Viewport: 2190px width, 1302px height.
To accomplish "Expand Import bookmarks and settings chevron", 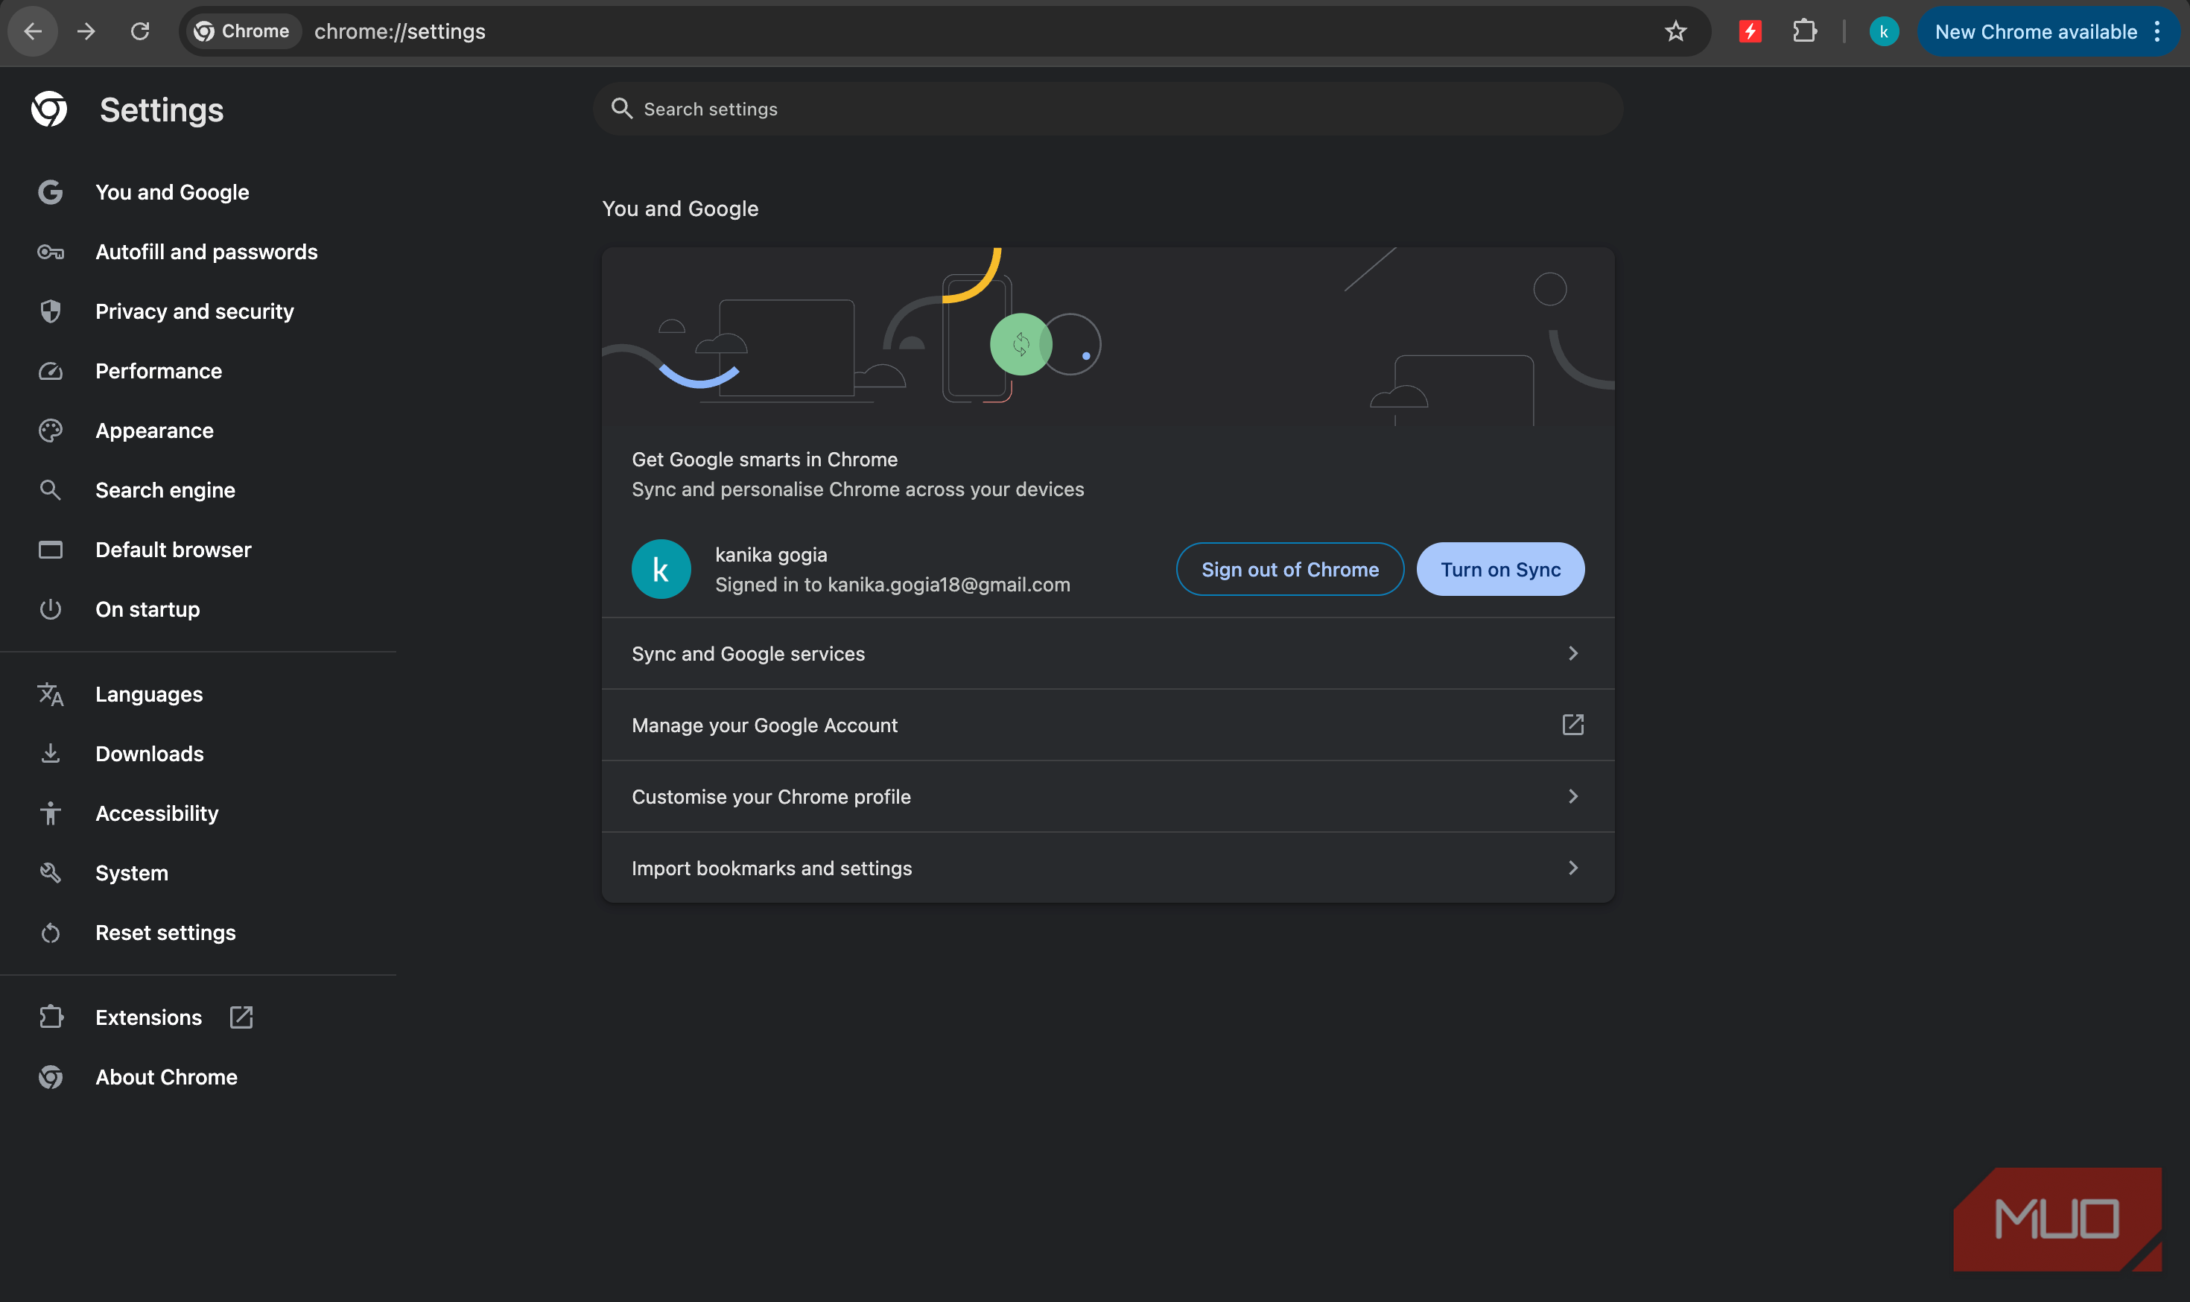I will [1572, 868].
